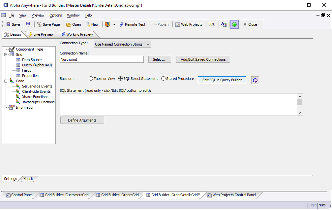This screenshot has height=210, width=332.
Task: Select Javascript Functions tree item
Action: pos(38,102)
